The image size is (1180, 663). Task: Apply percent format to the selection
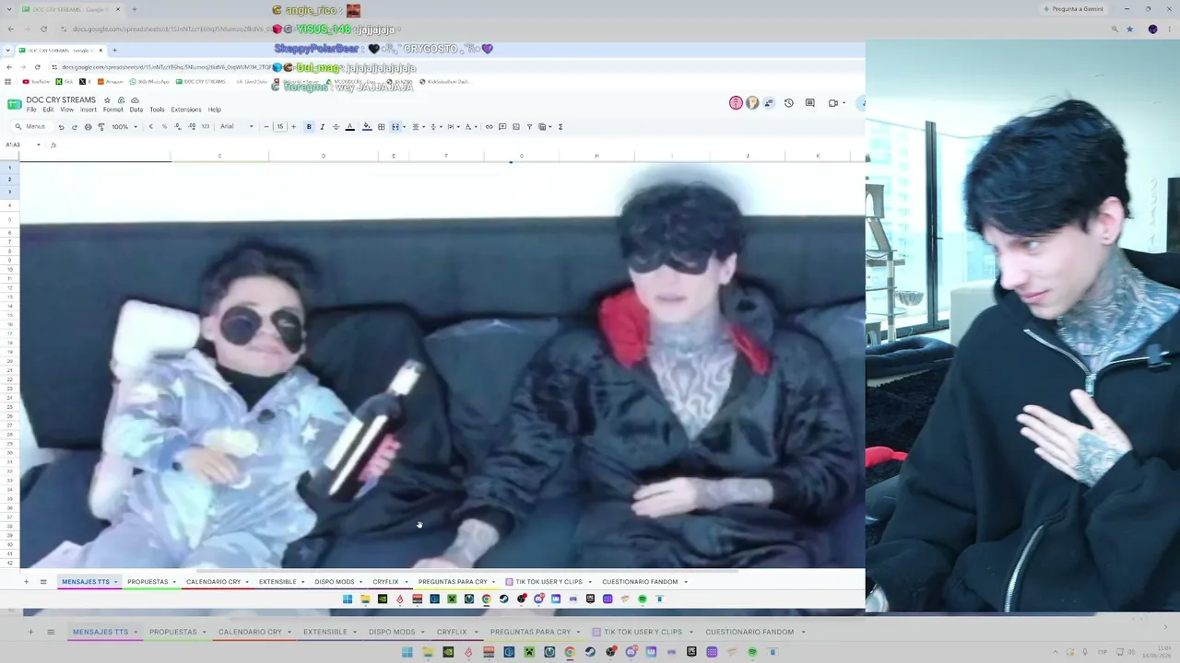(164, 127)
